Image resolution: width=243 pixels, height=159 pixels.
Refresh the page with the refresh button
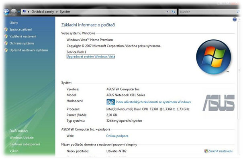point(174,12)
